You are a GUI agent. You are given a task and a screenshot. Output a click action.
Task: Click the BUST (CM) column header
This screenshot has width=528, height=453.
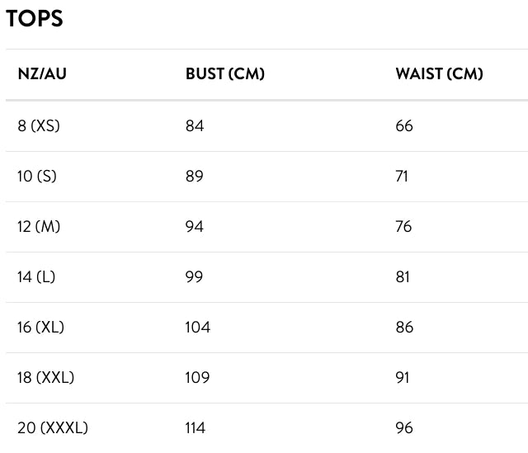(225, 73)
